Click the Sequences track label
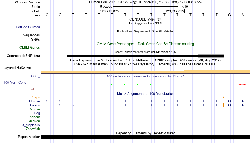This screenshot has width=250, height=143. [31, 35]
